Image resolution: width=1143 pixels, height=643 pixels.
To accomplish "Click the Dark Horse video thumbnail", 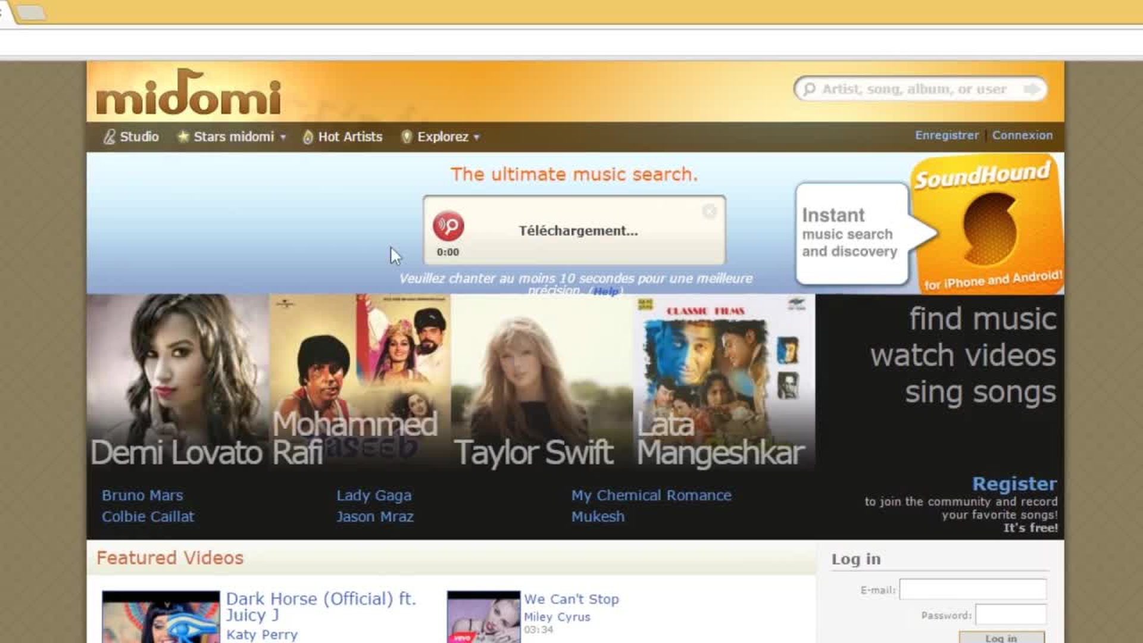I will pos(161,616).
